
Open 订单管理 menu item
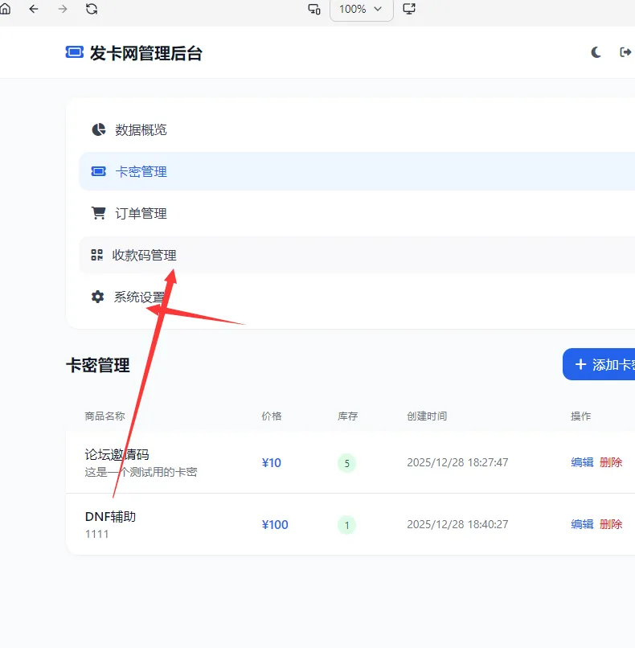141,213
